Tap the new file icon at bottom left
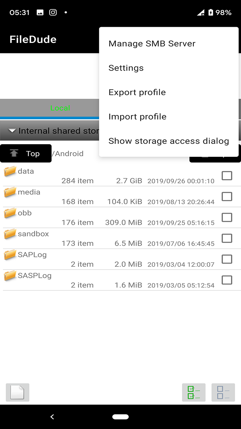The height and width of the screenshot is (429, 241). click(17, 392)
